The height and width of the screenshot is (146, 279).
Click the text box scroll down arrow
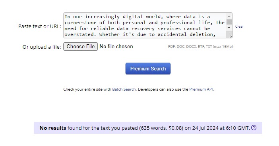click(x=229, y=28)
